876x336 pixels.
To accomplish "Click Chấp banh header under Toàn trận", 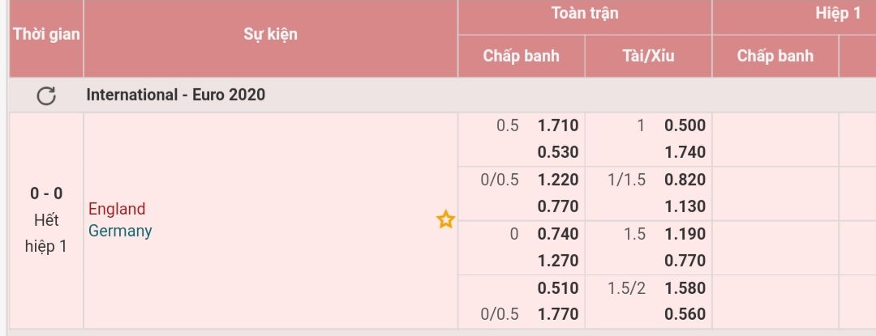I will tap(521, 56).
